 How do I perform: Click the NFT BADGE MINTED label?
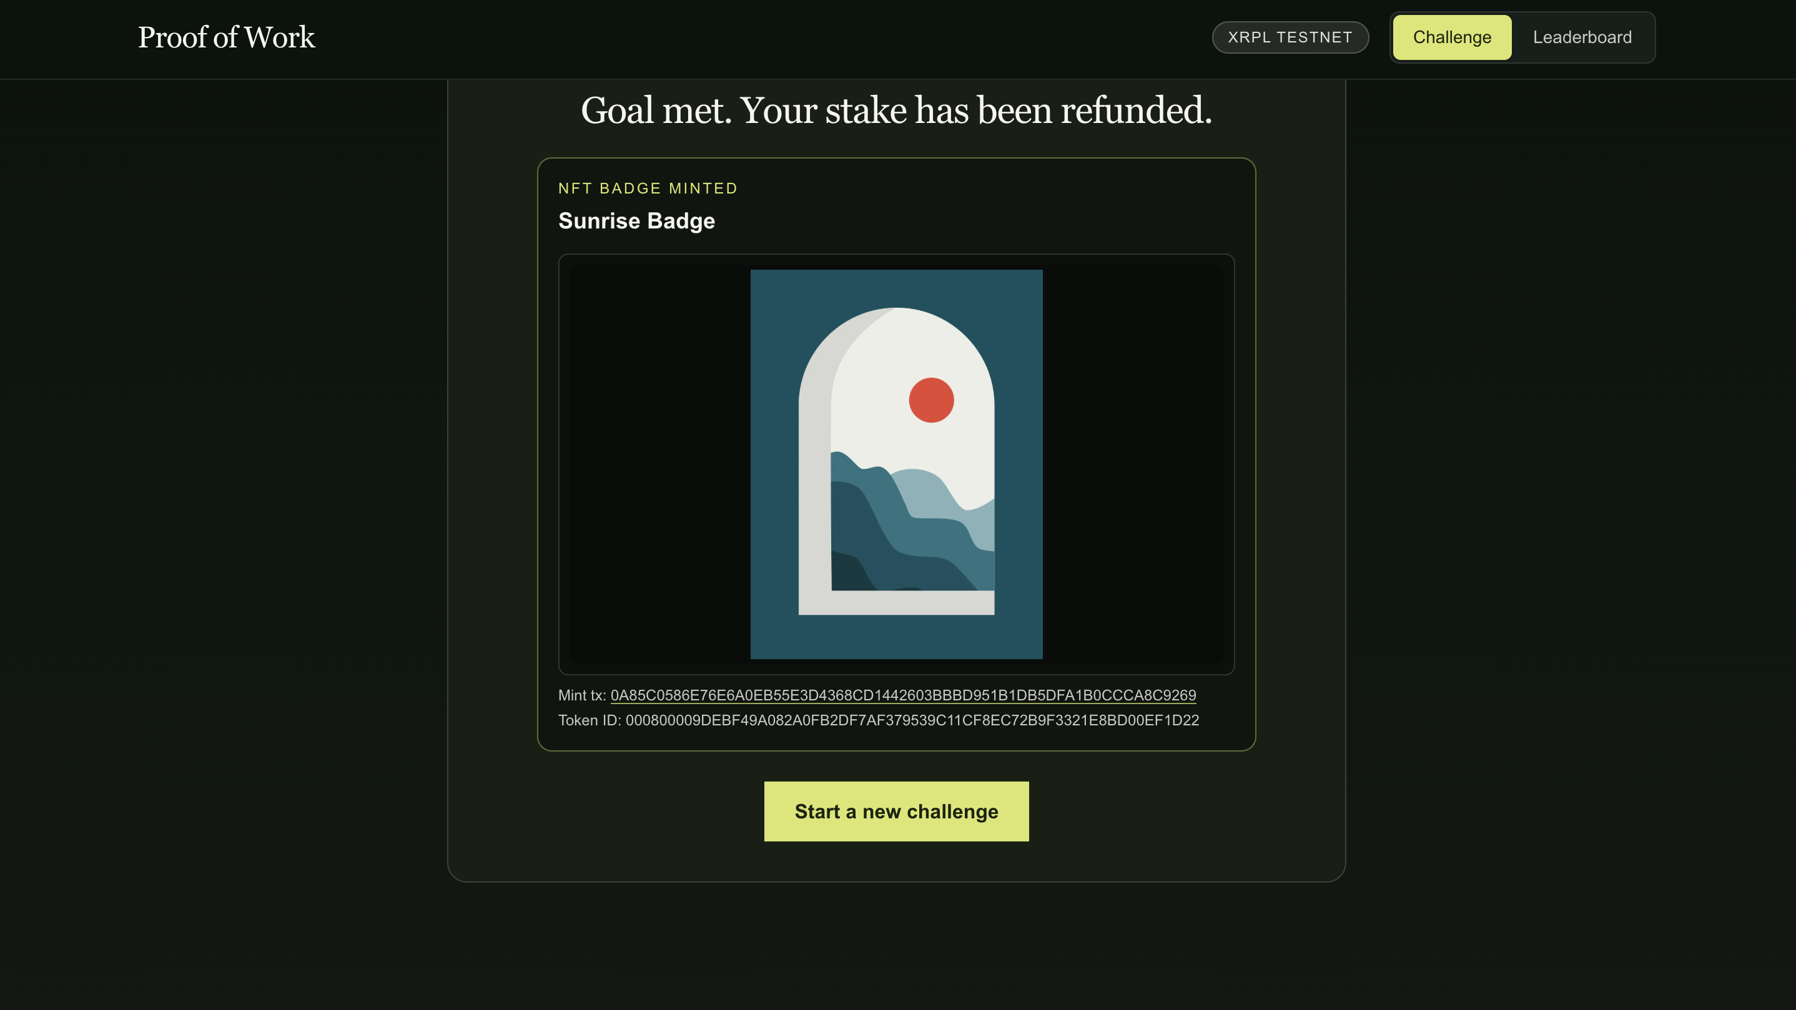coord(647,188)
